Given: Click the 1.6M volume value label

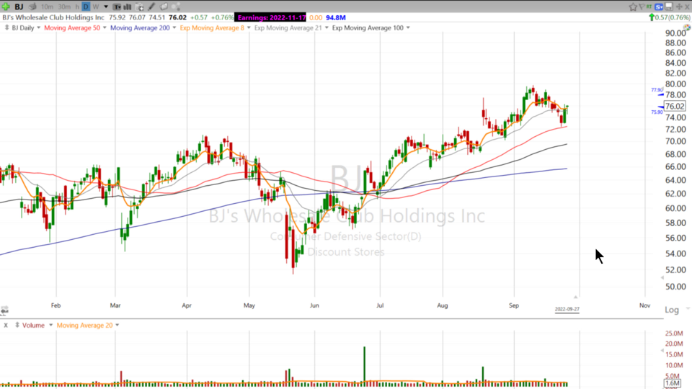Looking at the screenshot, I should coord(673,383).
